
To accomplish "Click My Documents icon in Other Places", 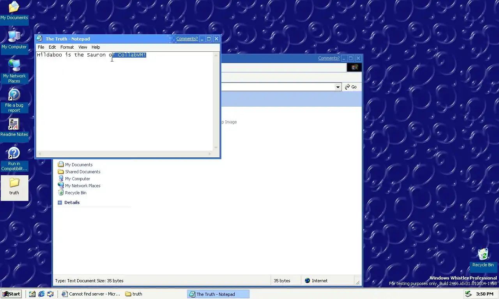I will tap(61, 165).
